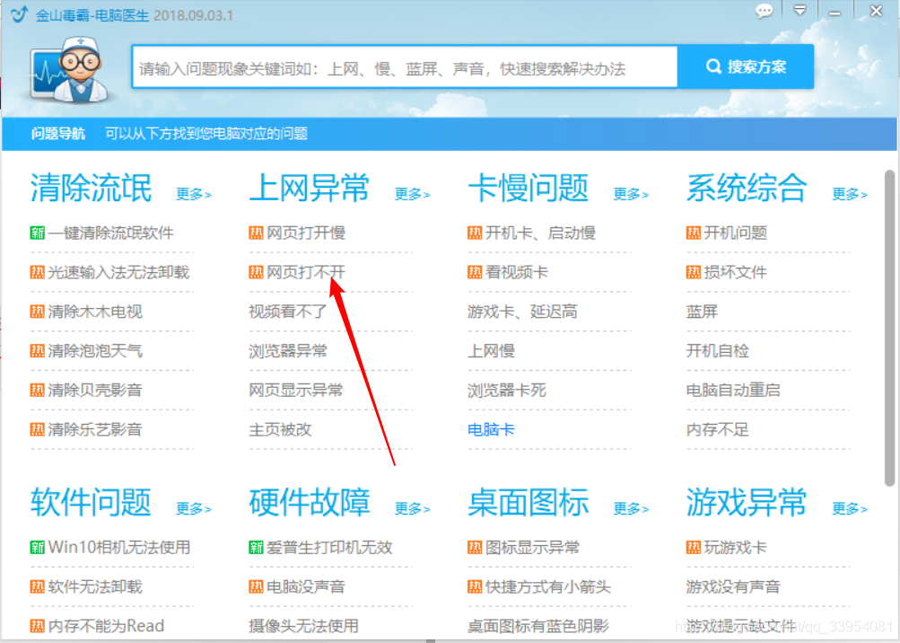The image size is (900, 643).
Task: Click the highlighted 电脑卡 link
Action: point(491,430)
